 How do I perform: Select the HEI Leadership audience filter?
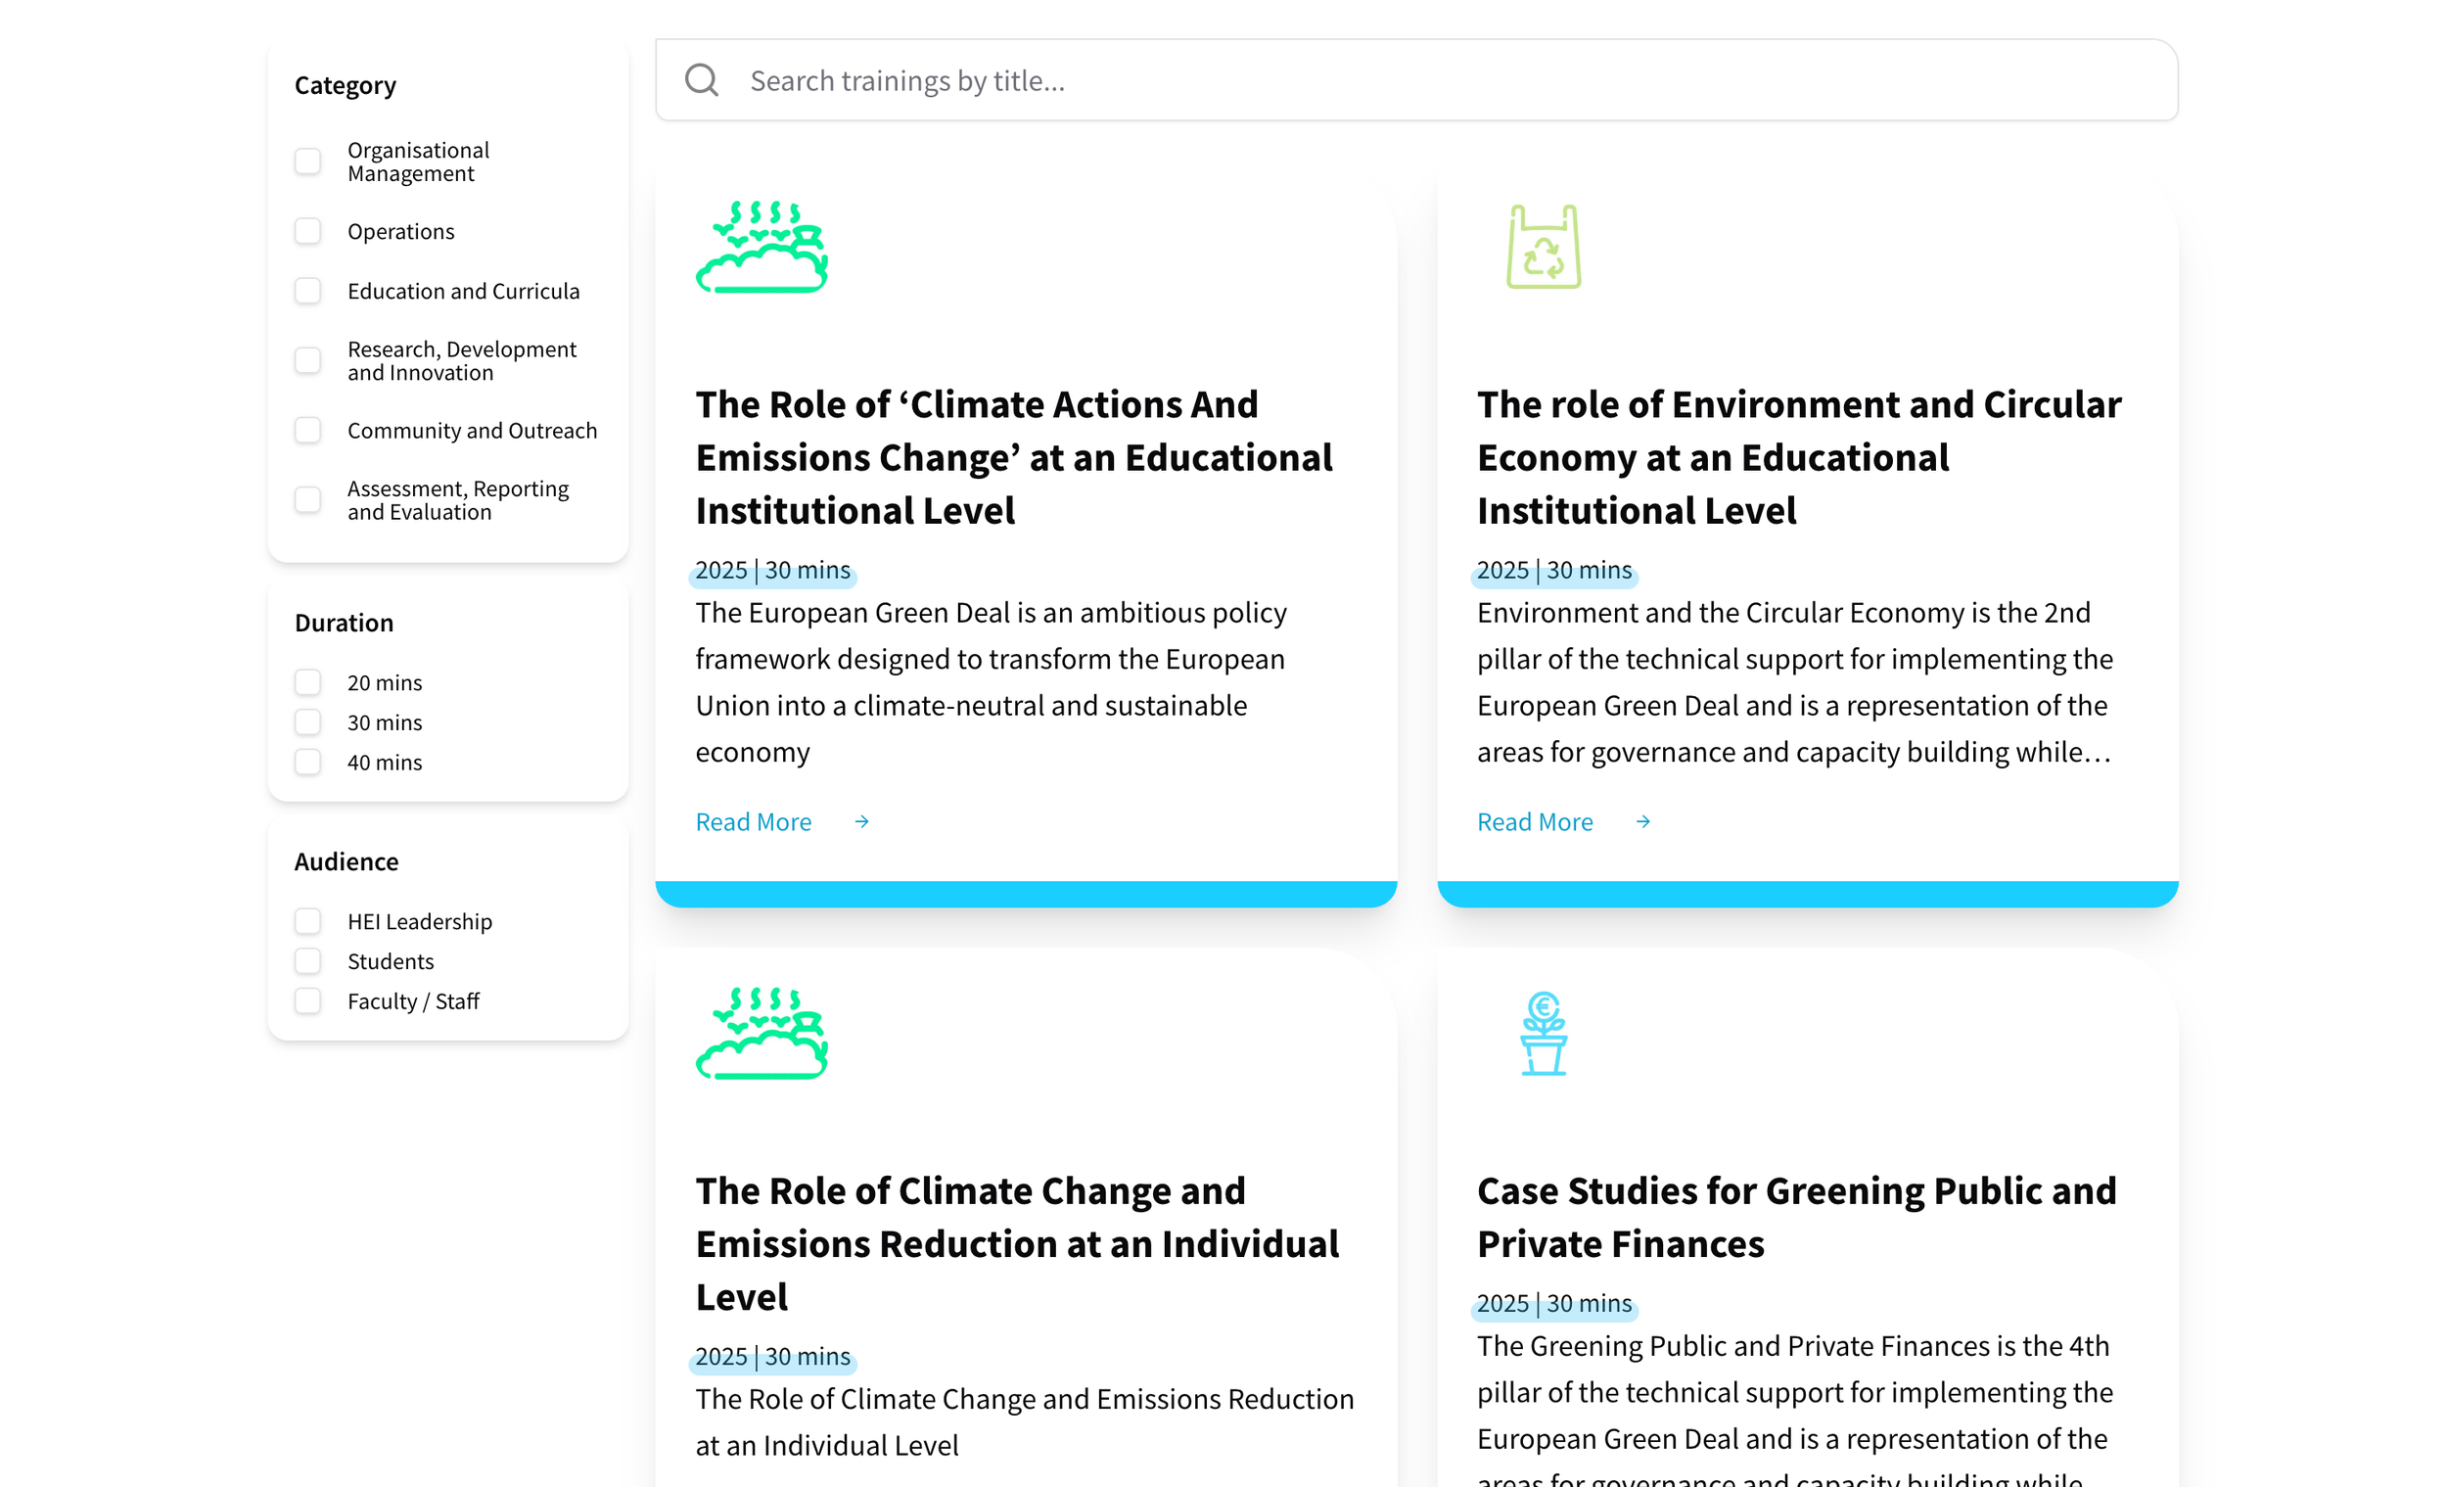308,921
